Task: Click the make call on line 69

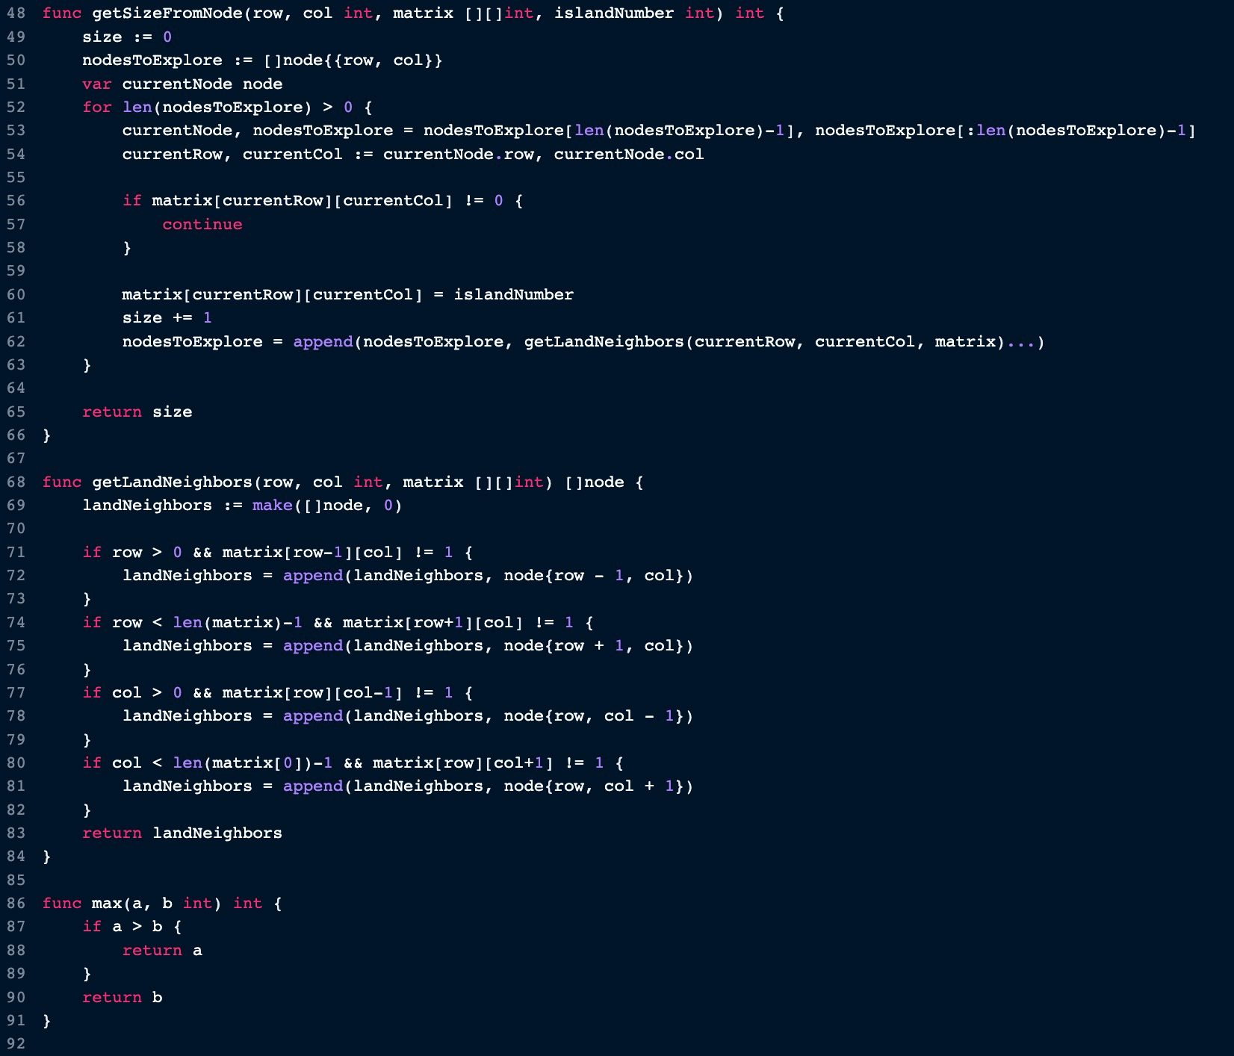Action: click(x=272, y=505)
